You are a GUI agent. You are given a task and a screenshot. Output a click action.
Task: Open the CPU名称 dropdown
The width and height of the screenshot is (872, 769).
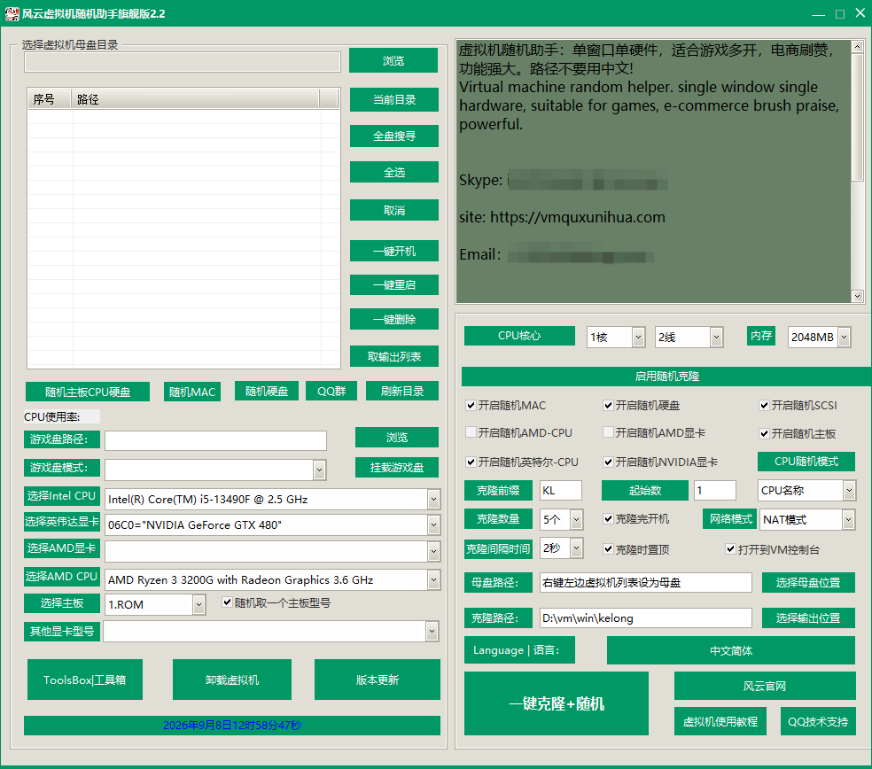coord(849,491)
